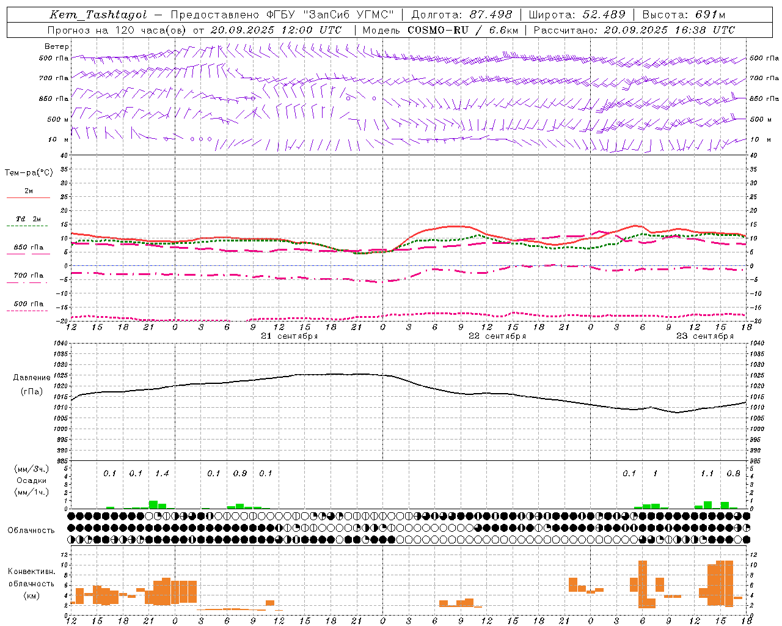Click the 22 сентября date label
Viewport: 782px width, 626px height.
coord(497,336)
